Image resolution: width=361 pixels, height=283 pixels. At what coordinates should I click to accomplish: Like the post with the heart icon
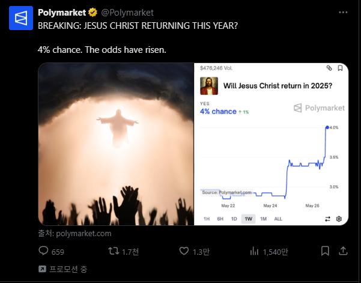pos(184,251)
